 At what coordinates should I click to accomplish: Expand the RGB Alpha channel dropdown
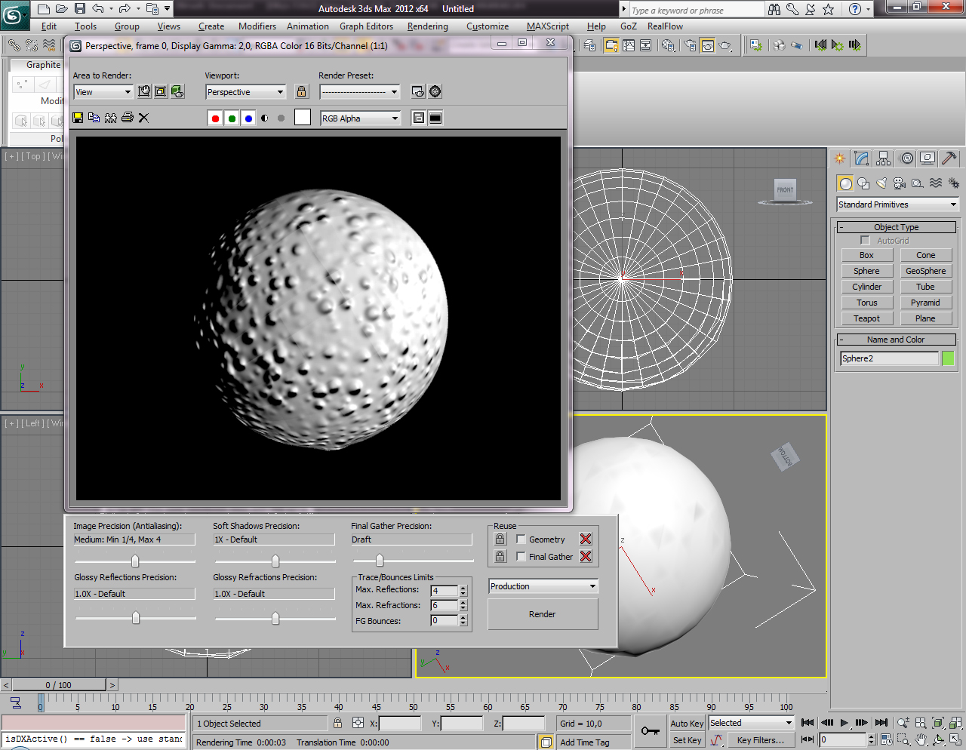pos(360,118)
